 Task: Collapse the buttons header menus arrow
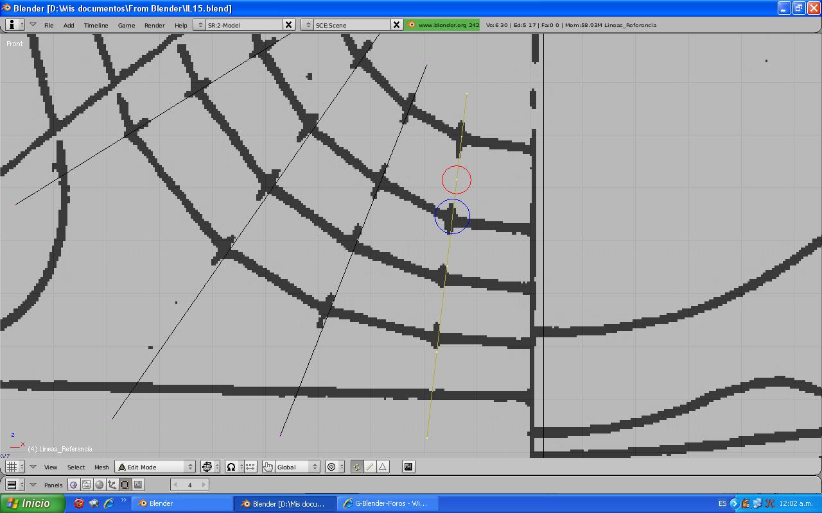(33, 485)
